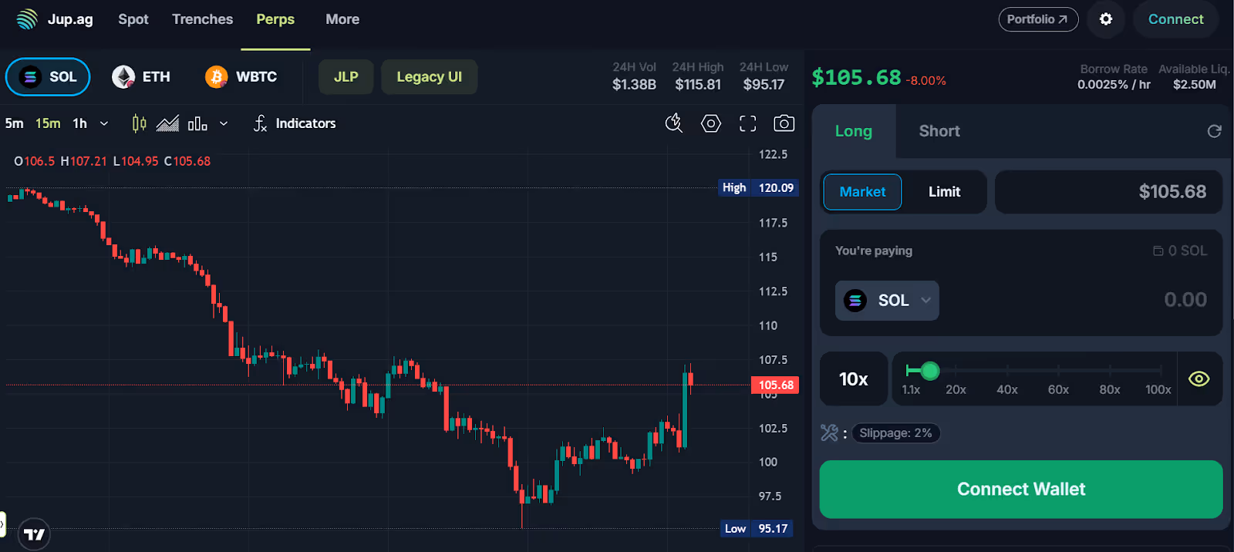The width and height of the screenshot is (1234, 552).
Task: Set chart interval to 5m
Action: pos(14,123)
